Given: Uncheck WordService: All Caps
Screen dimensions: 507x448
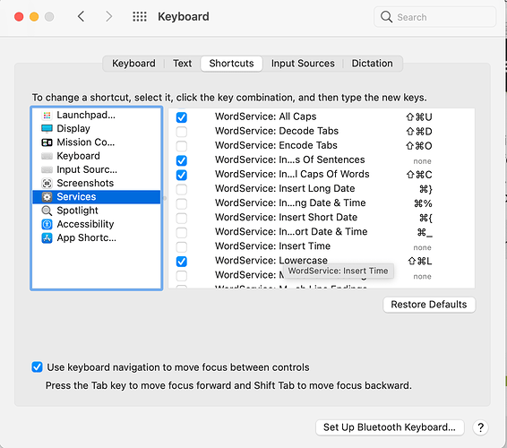Looking at the screenshot, I should 182,117.
